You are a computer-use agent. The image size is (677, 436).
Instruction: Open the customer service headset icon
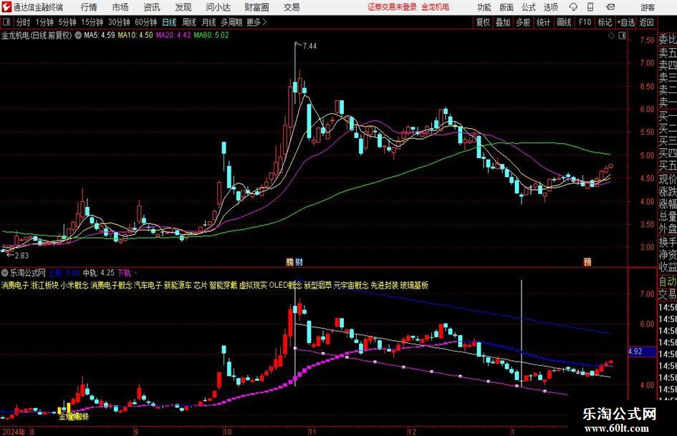573,7
